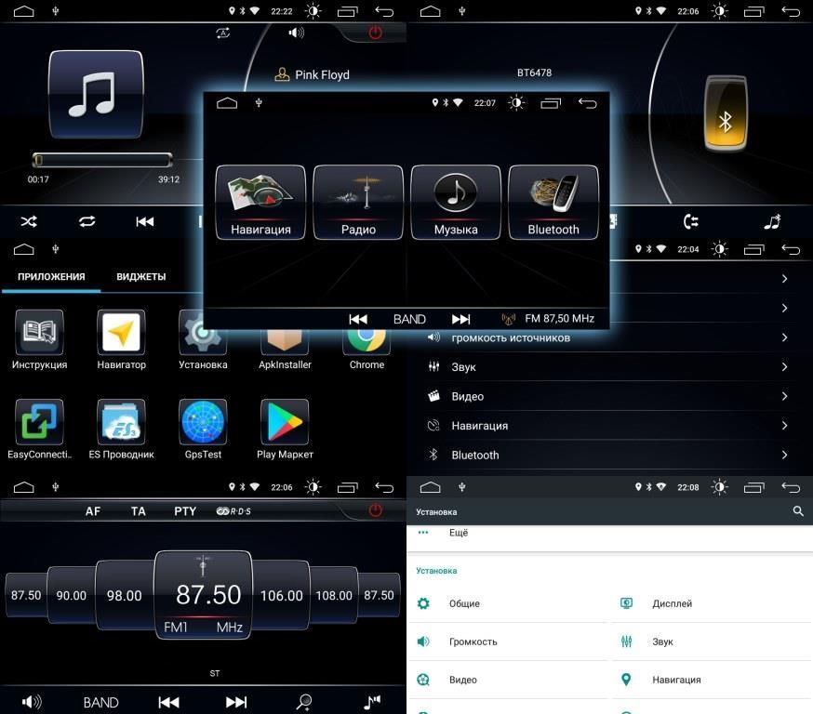Tap the Радио tile on home screen
The width and height of the screenshot is (813, 714).
click(x=358, y=203)
